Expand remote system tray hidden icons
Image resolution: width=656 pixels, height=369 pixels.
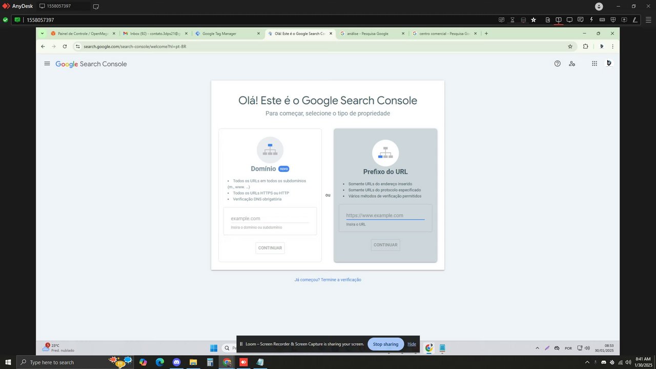coord(537,348)
